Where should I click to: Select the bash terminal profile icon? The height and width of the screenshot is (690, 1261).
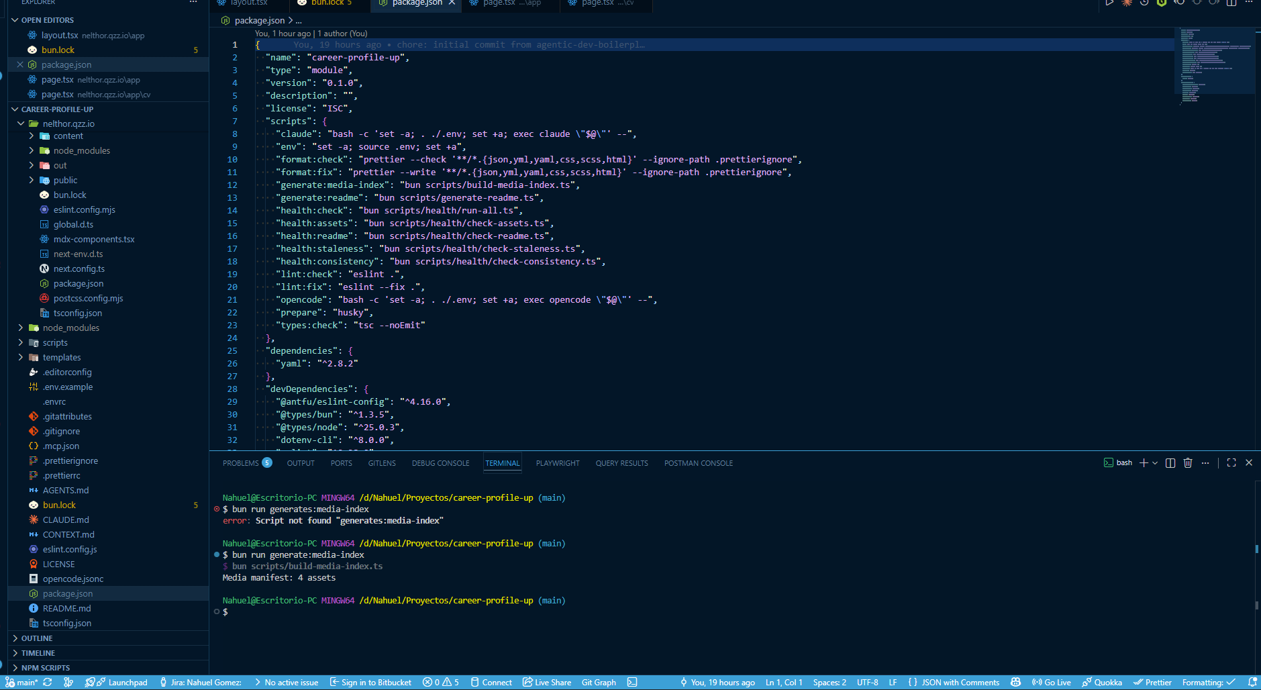coord(1109,463)
